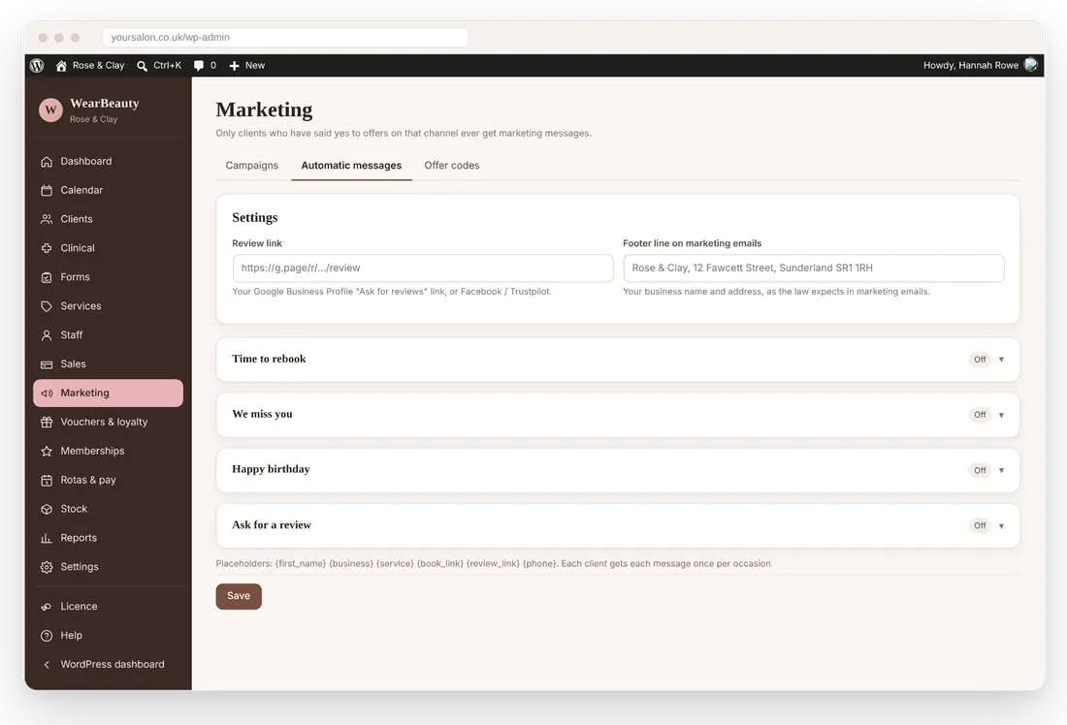Expand the Happy birthday arrow

tap(1001, 471)
